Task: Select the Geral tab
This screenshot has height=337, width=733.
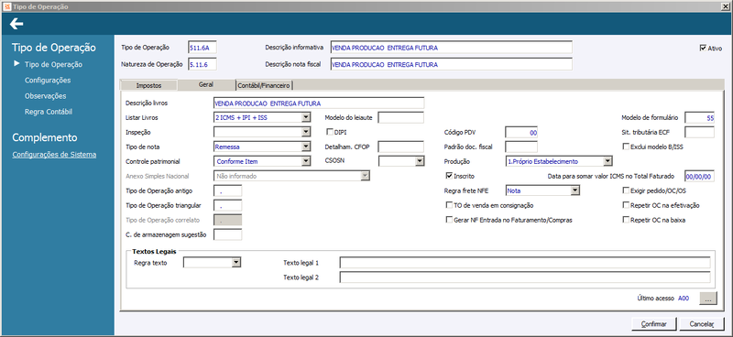Action: click(x=206, y=84)
